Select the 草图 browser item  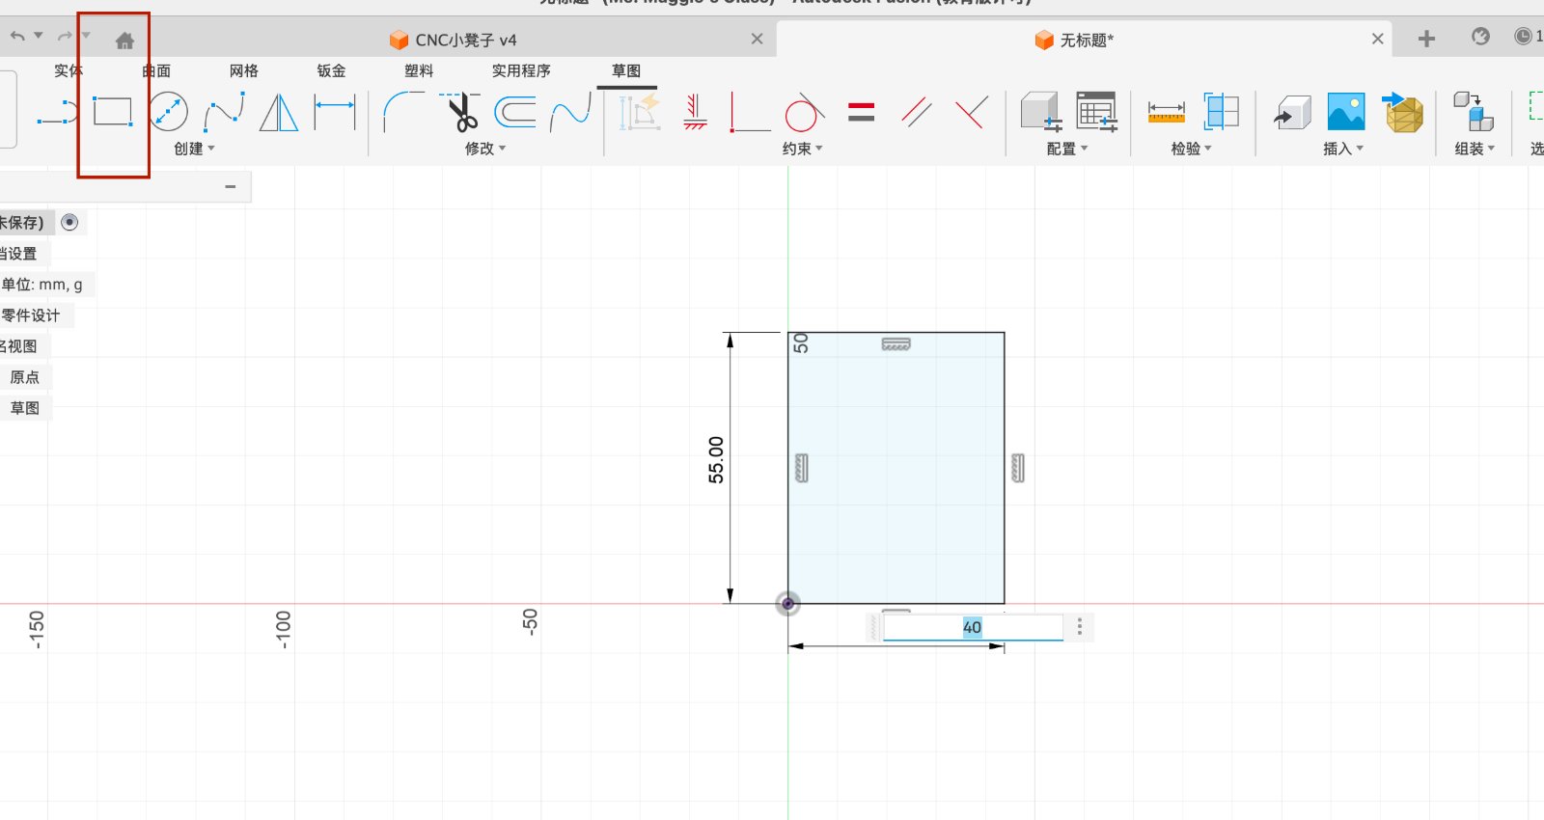[x=25, y=408]
